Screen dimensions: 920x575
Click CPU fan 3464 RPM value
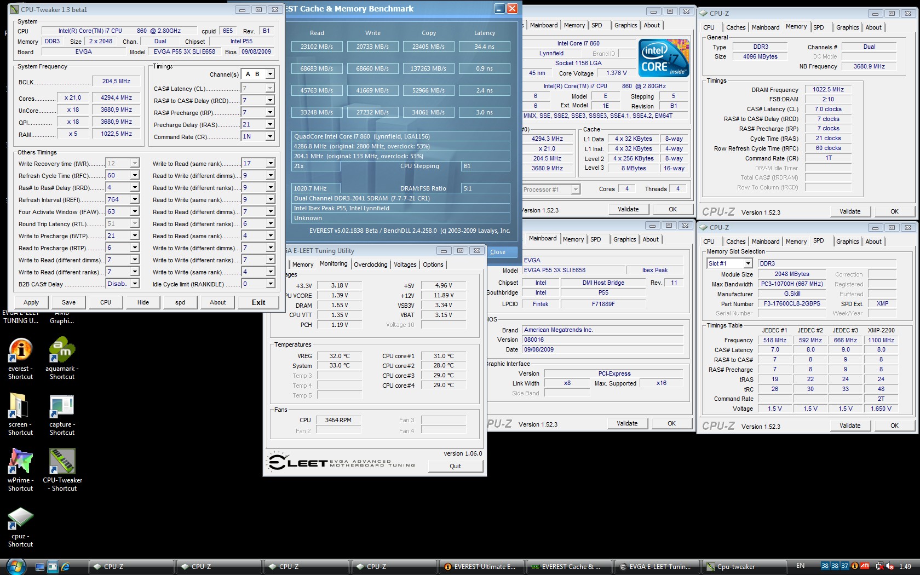coord(338,420)
